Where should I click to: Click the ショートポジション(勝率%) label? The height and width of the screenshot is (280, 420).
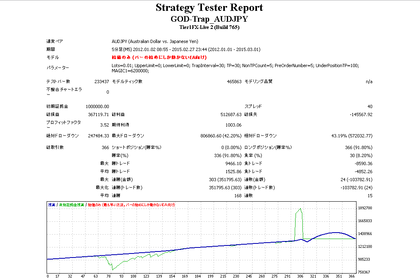point(137,147)
